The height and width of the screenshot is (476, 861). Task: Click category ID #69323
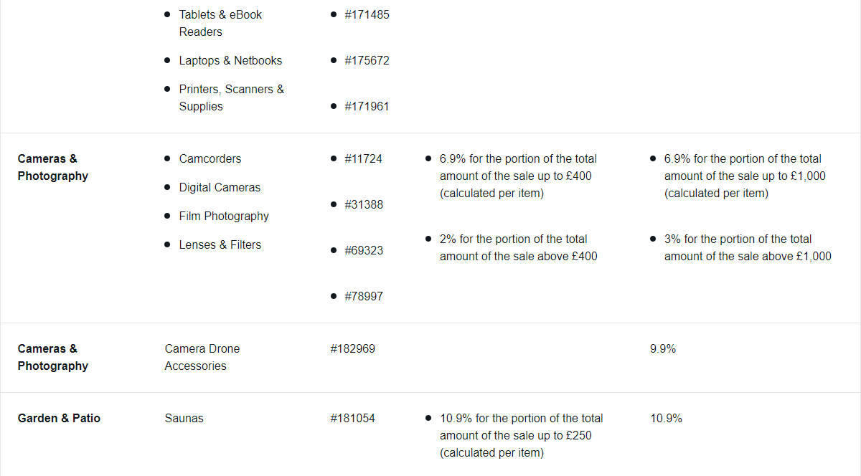point(364,250)
